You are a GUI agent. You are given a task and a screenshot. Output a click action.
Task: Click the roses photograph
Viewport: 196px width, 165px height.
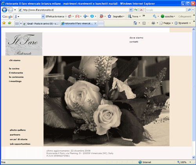[107, 101]
